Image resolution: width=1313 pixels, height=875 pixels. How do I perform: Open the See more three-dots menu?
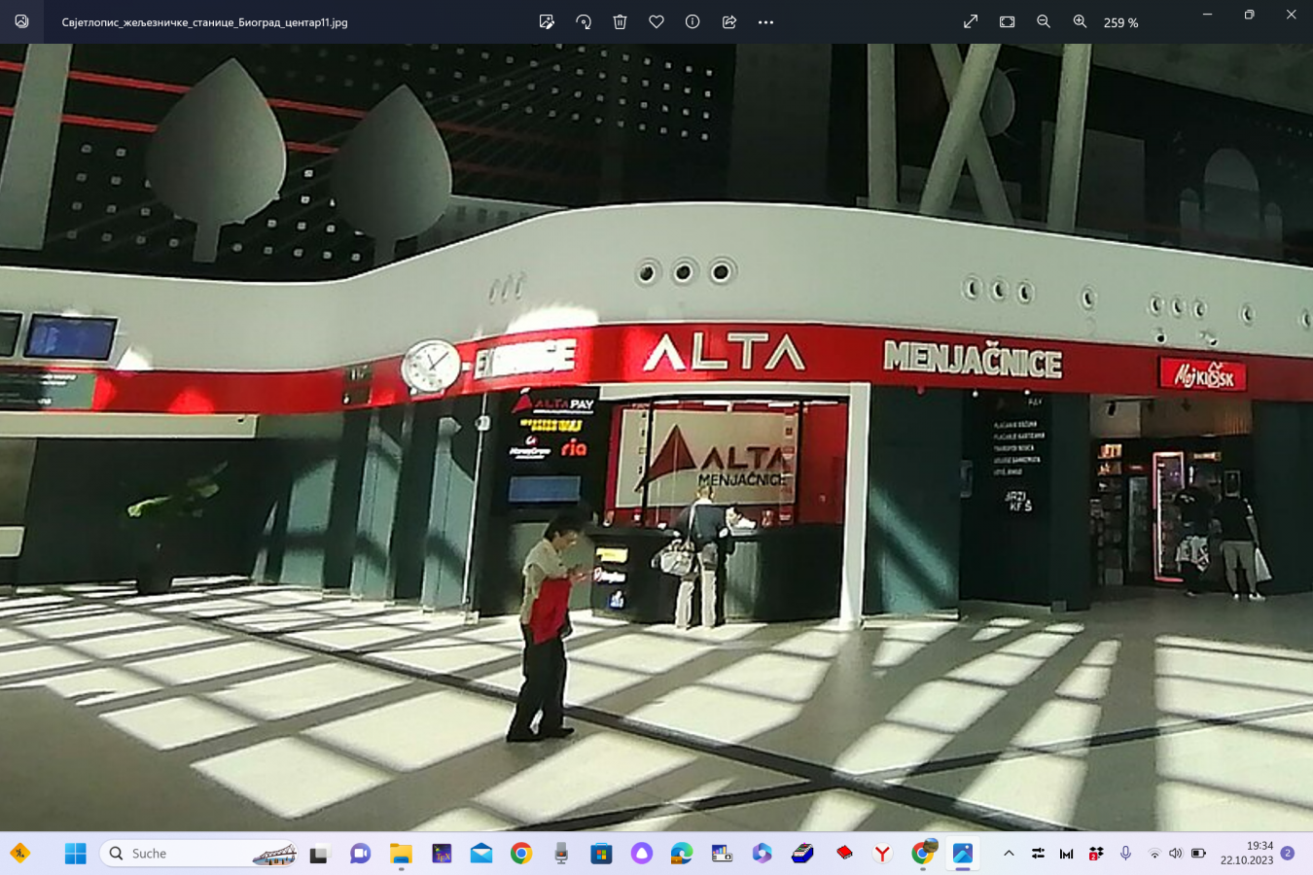[765, 21]
